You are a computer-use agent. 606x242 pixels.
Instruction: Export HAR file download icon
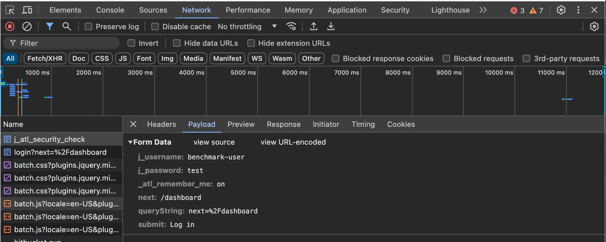(x=331, y=27)
